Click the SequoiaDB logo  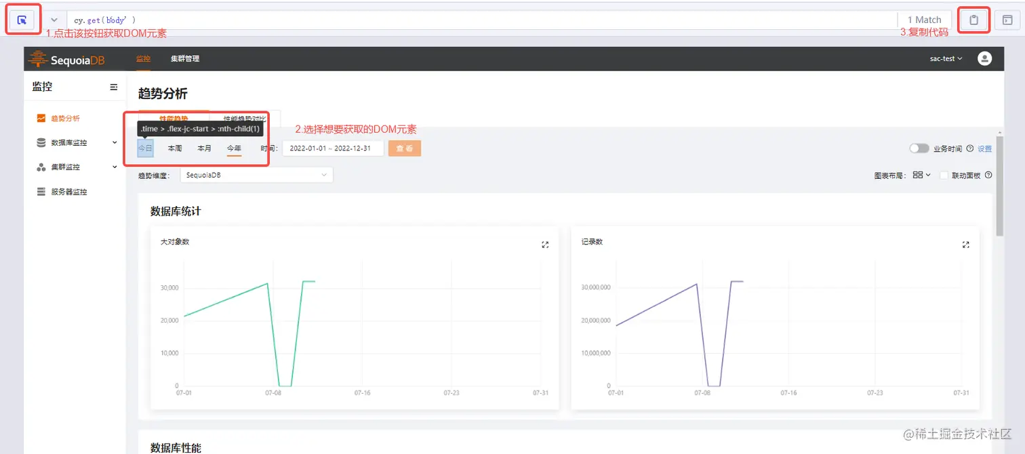tap(66, 60)
